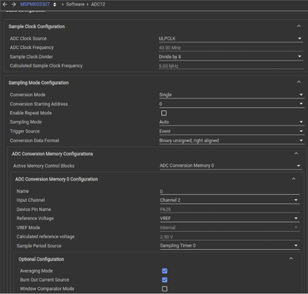The width and height of the screenshot is (308, 294).
Task: Collapse the Optional Configuration section
Action: (x=291, y=258)
